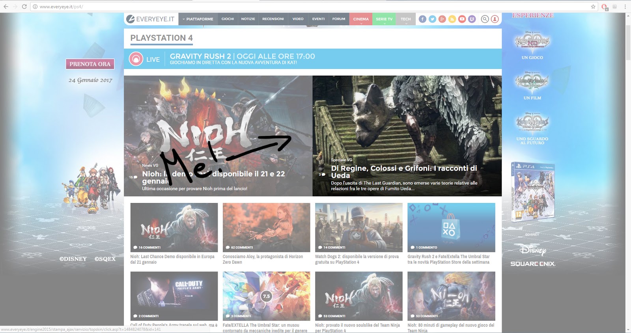Open the RSS feed icon
This screenshot has width=631, height=333.
pyautogui.click(x=452, y=19)
